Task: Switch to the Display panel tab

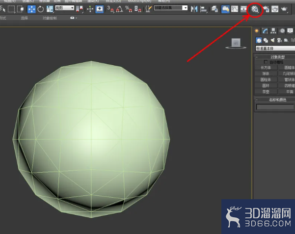Action: tap(290, 31)
